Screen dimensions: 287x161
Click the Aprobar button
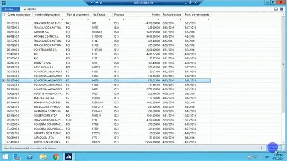point(30,9)
